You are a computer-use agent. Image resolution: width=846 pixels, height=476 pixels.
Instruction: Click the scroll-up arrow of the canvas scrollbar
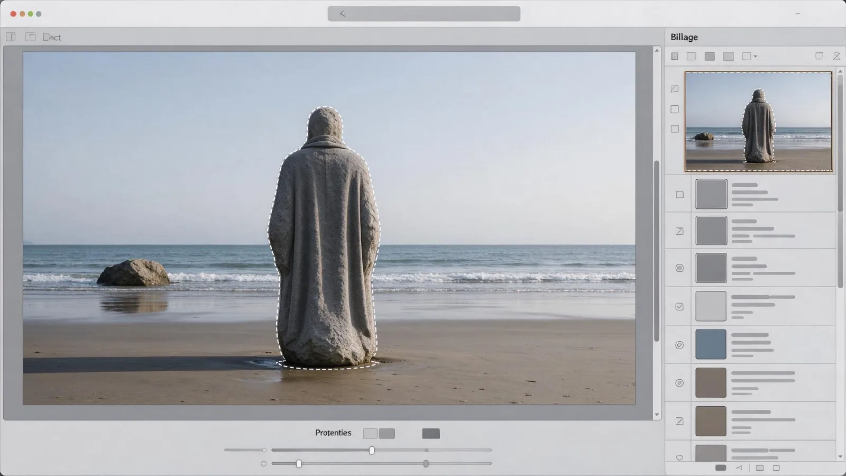[x=657, y=50]
